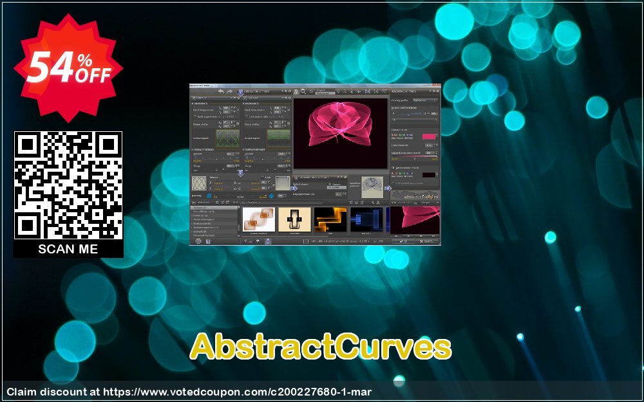Select the black bracket on beige preset thumbnail
Image resolution: width=644 pixels, height=402 pixels.
point(294,219)
